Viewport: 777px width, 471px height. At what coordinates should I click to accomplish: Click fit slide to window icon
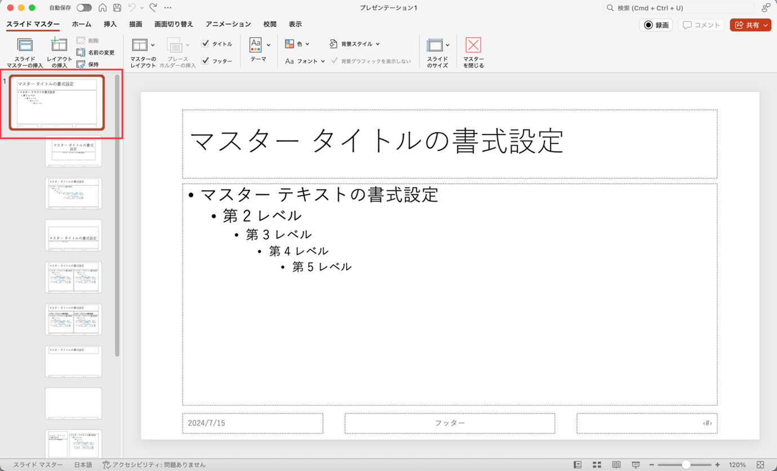[760, 465]
